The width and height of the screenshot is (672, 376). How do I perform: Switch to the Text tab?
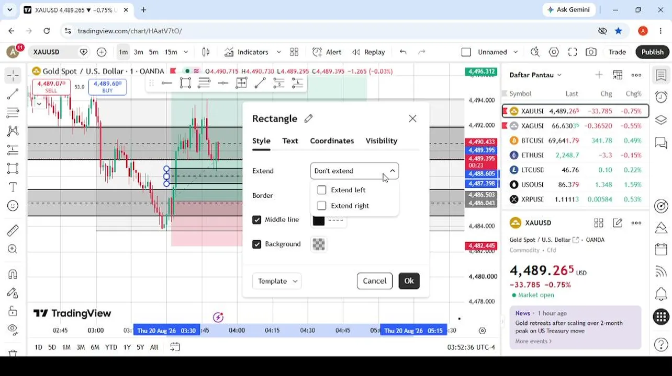click(x=290, y=140)
